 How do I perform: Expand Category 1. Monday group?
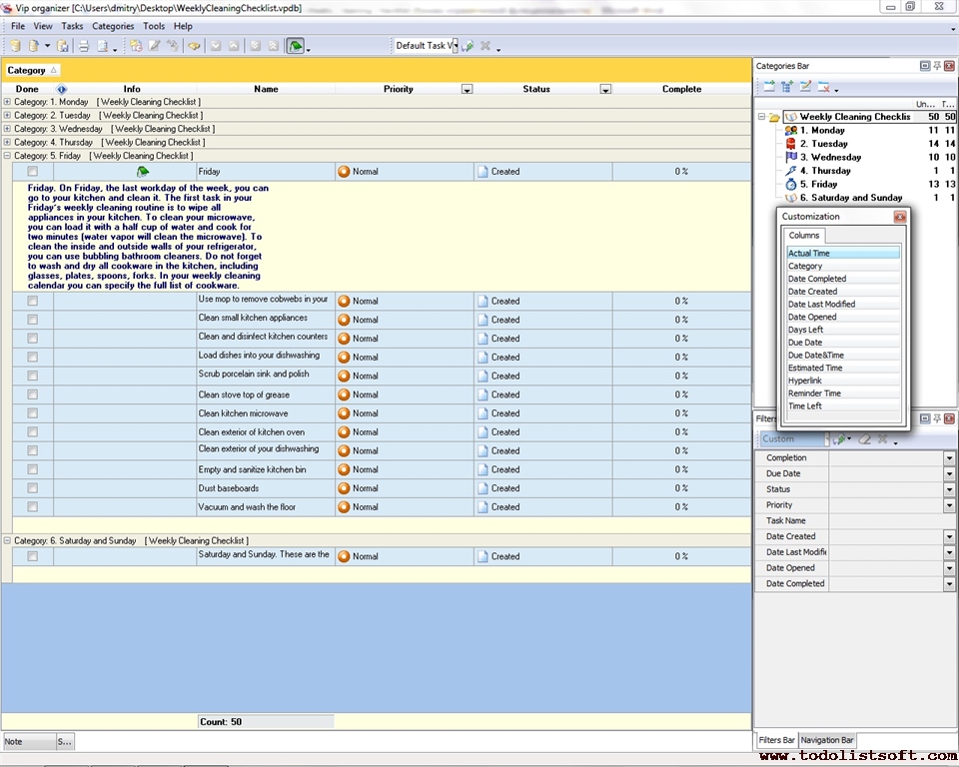[8, 102]
